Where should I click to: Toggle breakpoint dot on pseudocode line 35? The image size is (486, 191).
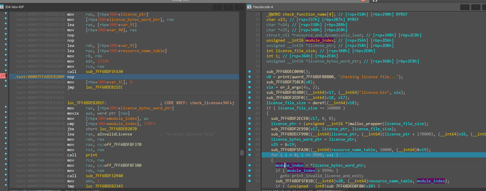[x=250, y=71]
